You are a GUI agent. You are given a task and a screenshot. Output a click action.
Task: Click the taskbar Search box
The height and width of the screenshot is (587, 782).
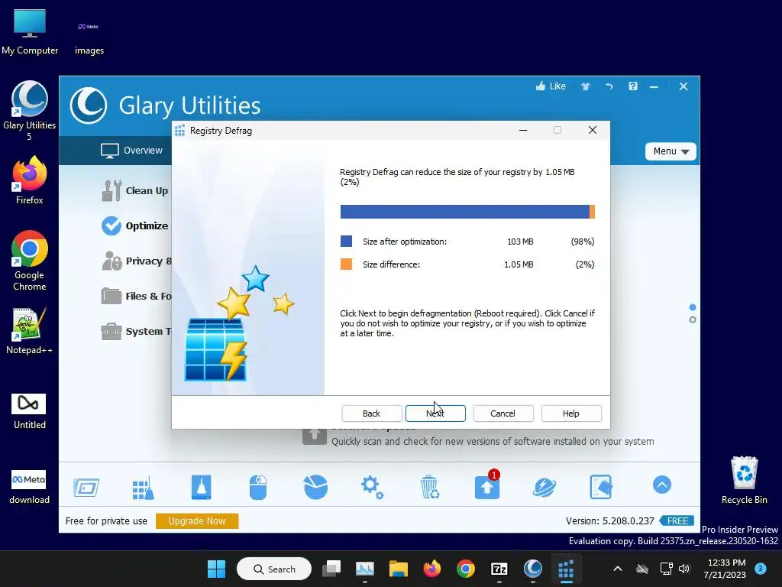pos(274,569)
